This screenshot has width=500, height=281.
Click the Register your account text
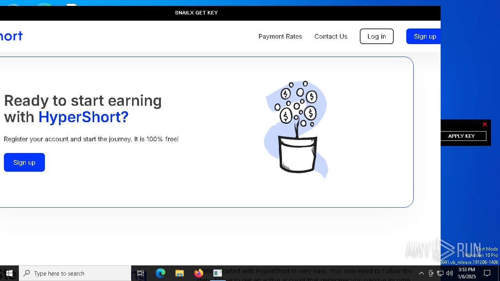tap(91, 139)
